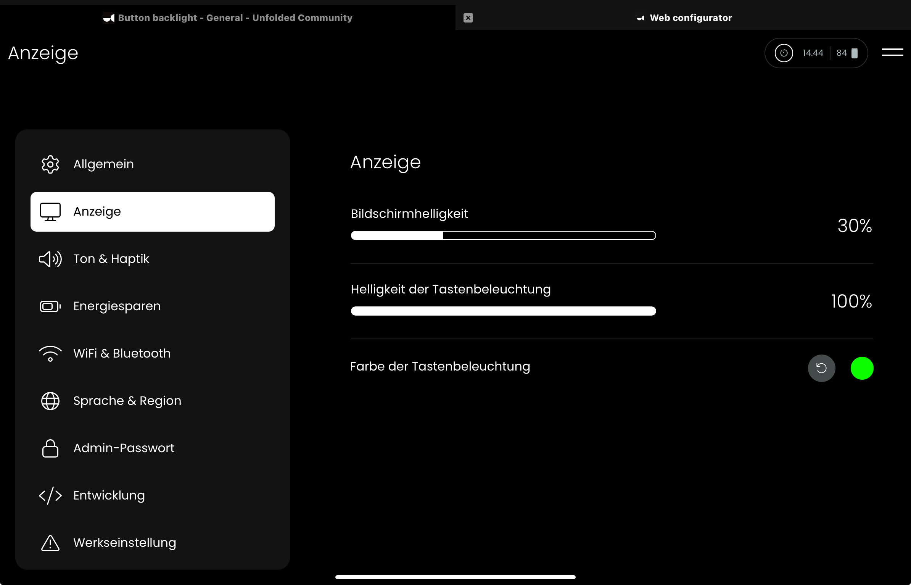Set the Bildschirmhelligkeit slider to a new level
The height and width of the screenshot is (585, 911).
[534, 235]
